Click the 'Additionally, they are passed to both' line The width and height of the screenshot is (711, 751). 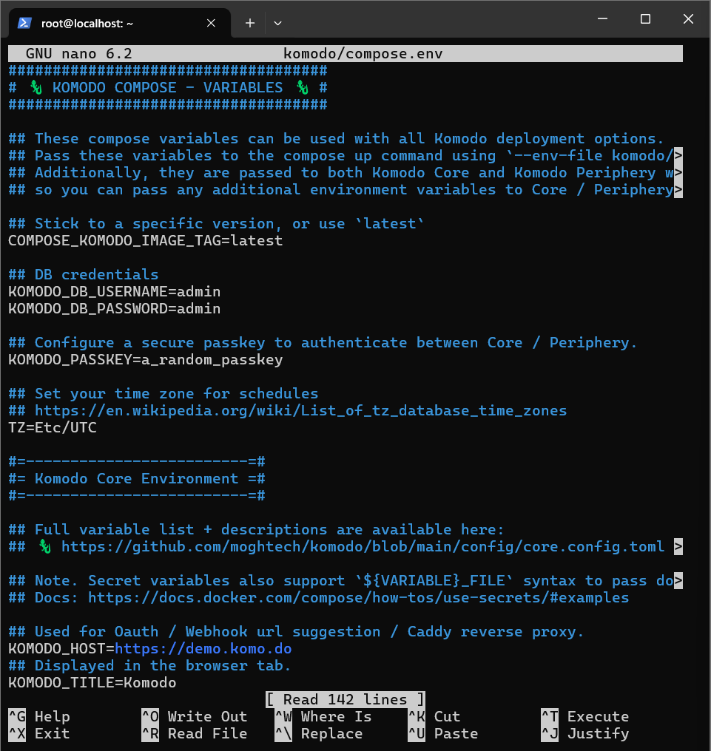coord(346,173)
